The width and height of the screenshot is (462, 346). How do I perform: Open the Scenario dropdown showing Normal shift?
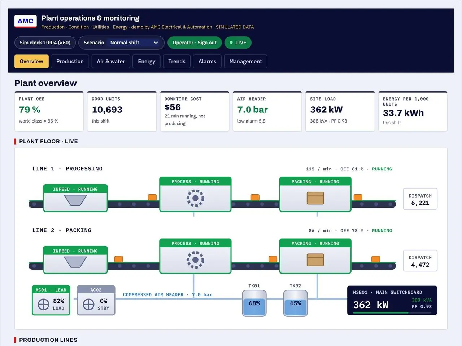coord(121,43)
